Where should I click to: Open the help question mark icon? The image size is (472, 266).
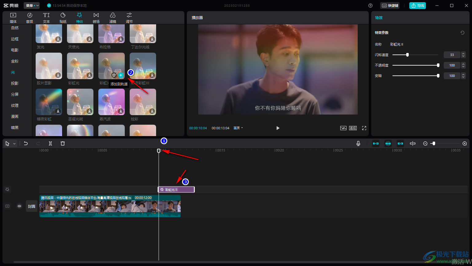point(370,6)
